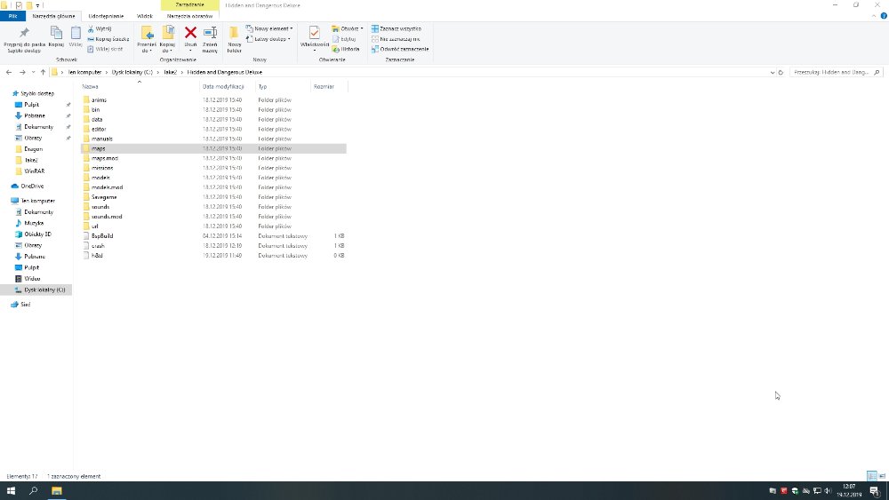The image size is (889, 500).
Task: Click the refresh icon beside address bar
Action: pos(781,72)
